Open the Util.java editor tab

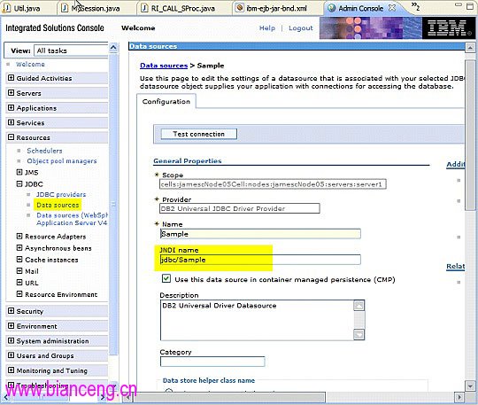click(x=22, y=8)
